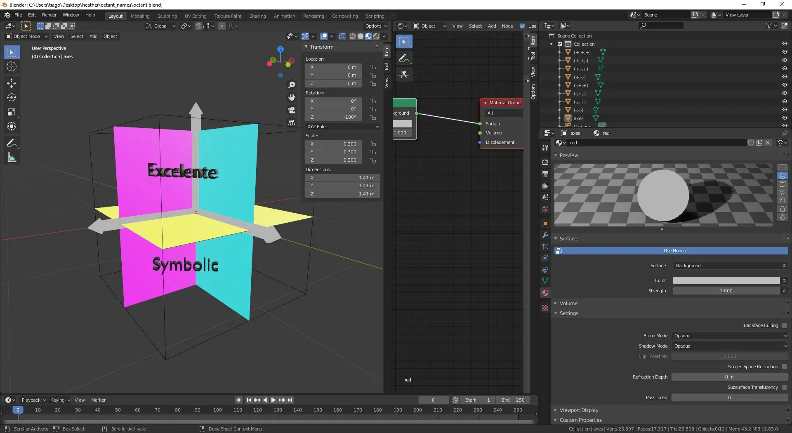Select the Select Box tool in 3D viewport
Viewport: 792px width, 433px height.
point(12,52)
